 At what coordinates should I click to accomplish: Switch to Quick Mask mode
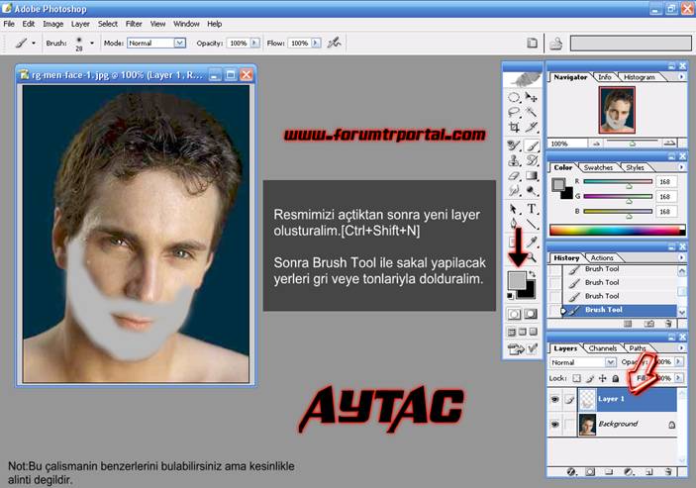(531, 314)
